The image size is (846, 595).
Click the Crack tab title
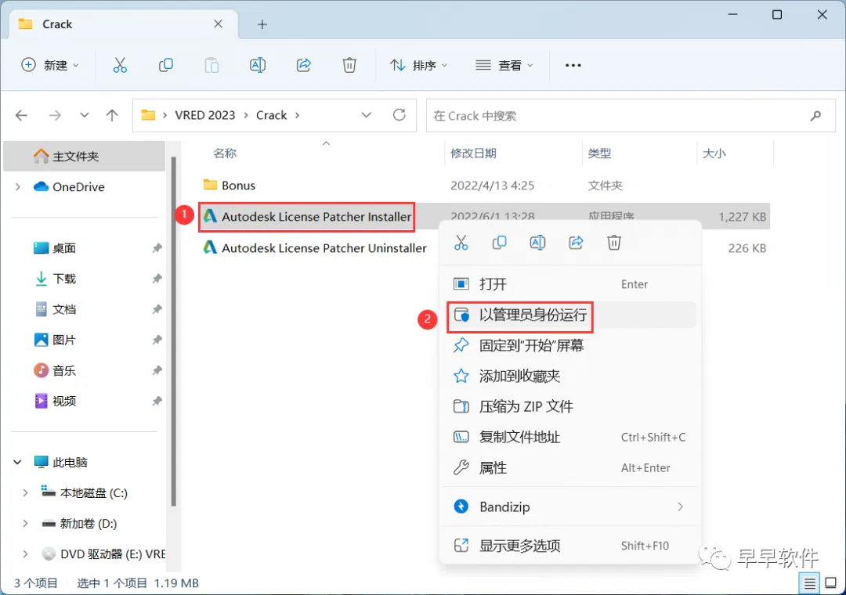[x=57, y=24]
